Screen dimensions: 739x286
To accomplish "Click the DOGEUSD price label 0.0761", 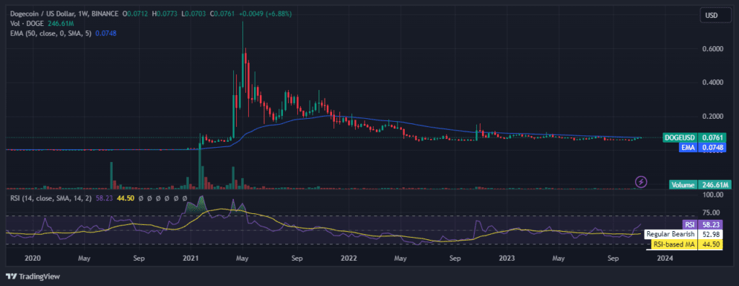I will pyautogui.click(x=695, y=138).
